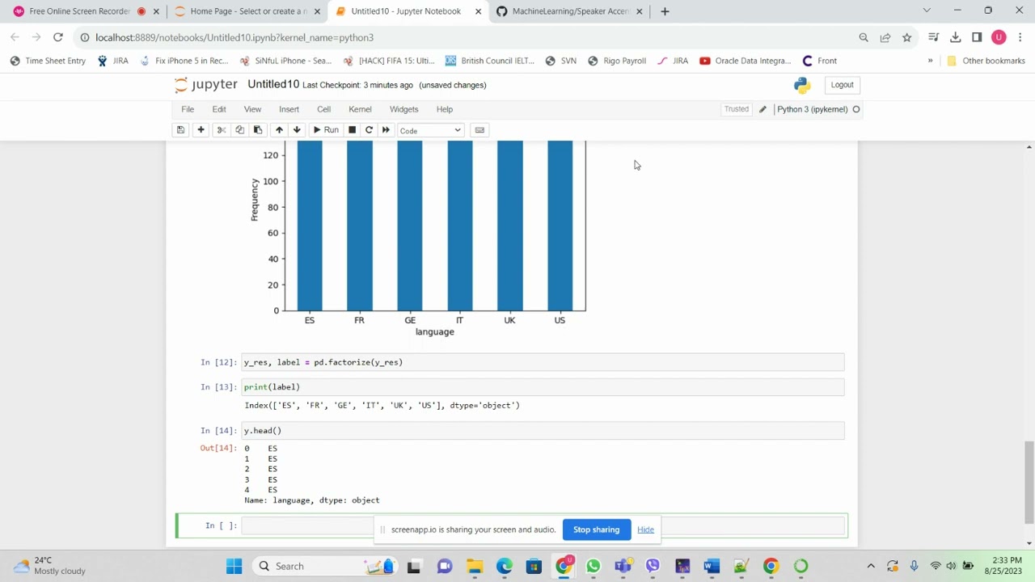Expand hidden bookmarks chevron
The image size is (1035, 582).
point(930,61)
